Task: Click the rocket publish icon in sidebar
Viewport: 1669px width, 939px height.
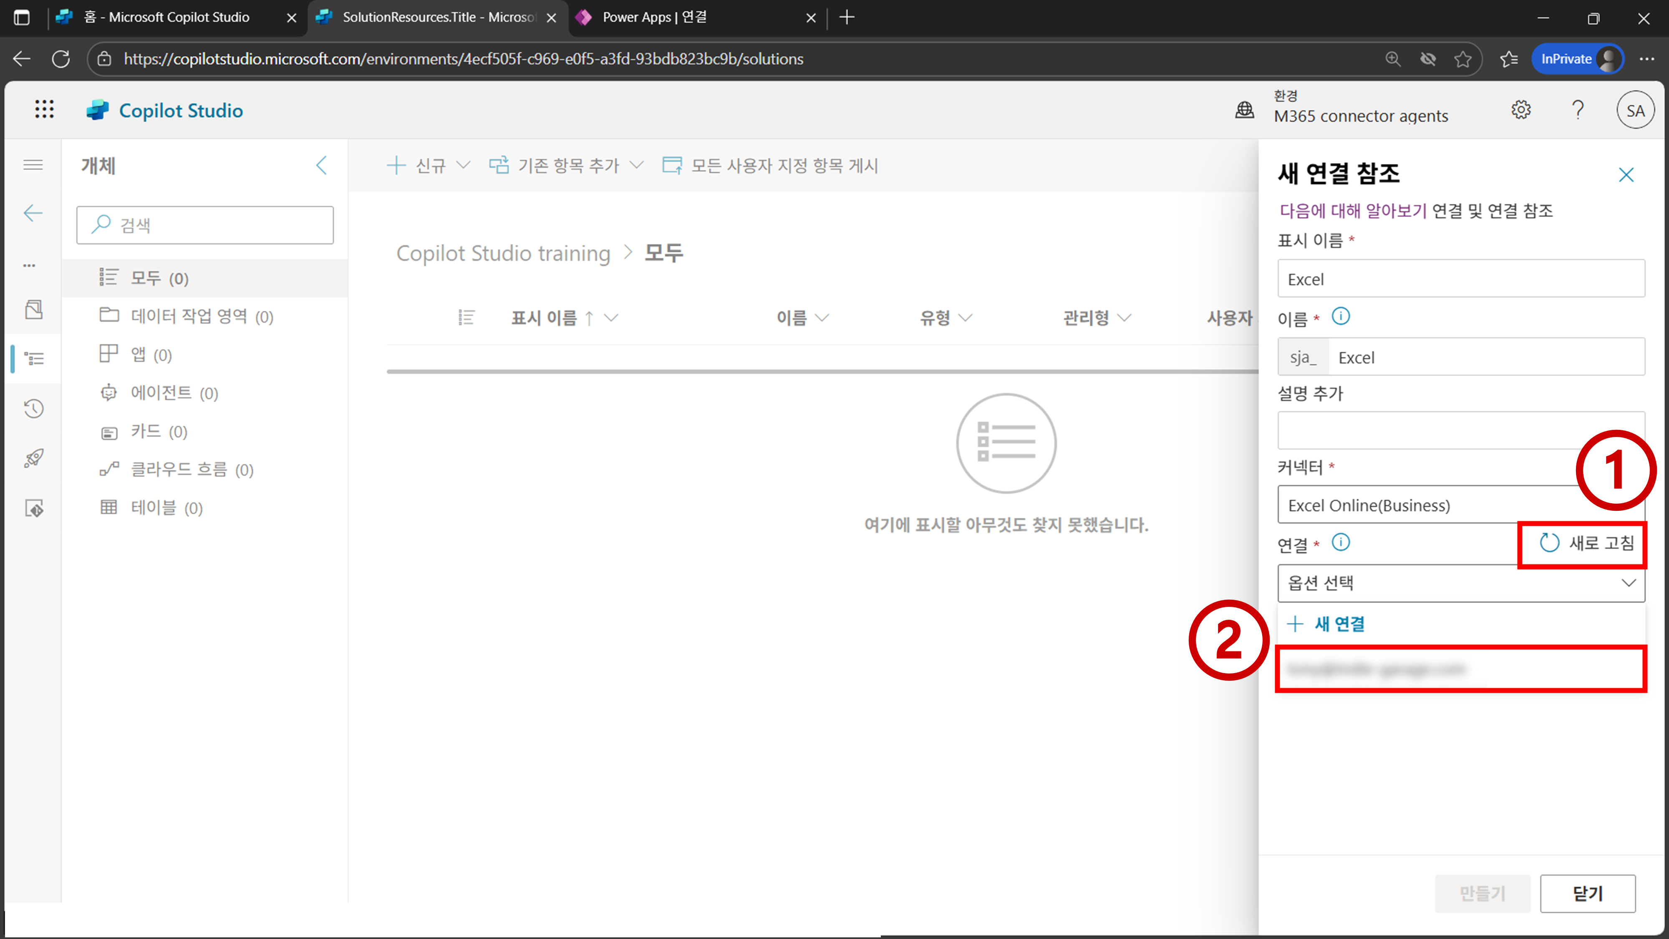Action: [x=34, y=458]
